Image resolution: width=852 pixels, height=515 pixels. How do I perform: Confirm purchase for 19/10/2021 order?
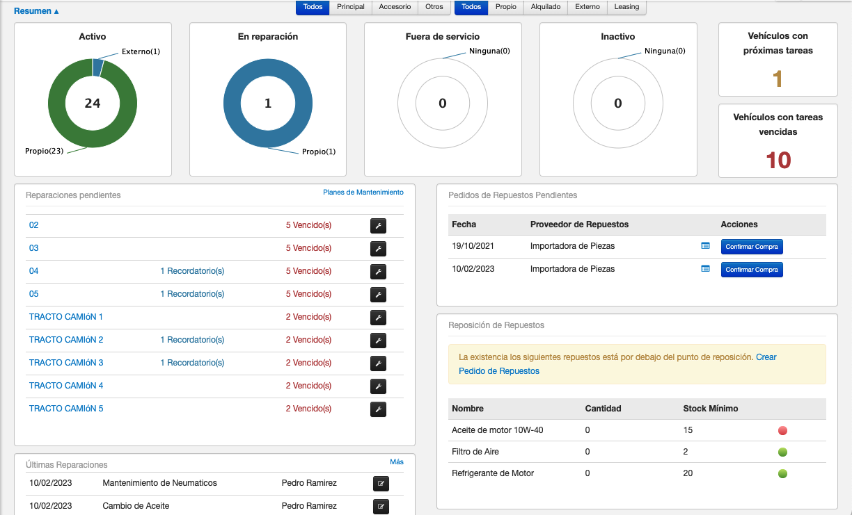pos(751,247)
